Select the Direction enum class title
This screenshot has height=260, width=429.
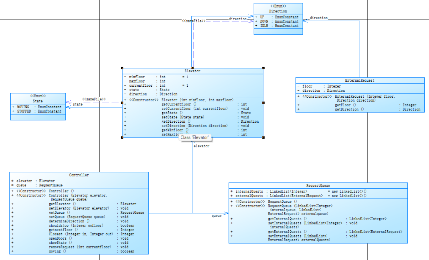[x=278, y=11]
